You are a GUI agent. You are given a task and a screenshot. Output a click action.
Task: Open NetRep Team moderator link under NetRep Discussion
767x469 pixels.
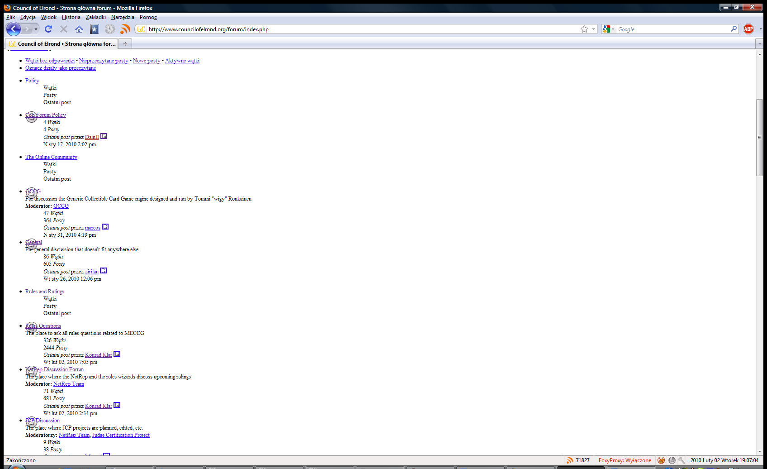pyautogui.click(x=69, y=384)
